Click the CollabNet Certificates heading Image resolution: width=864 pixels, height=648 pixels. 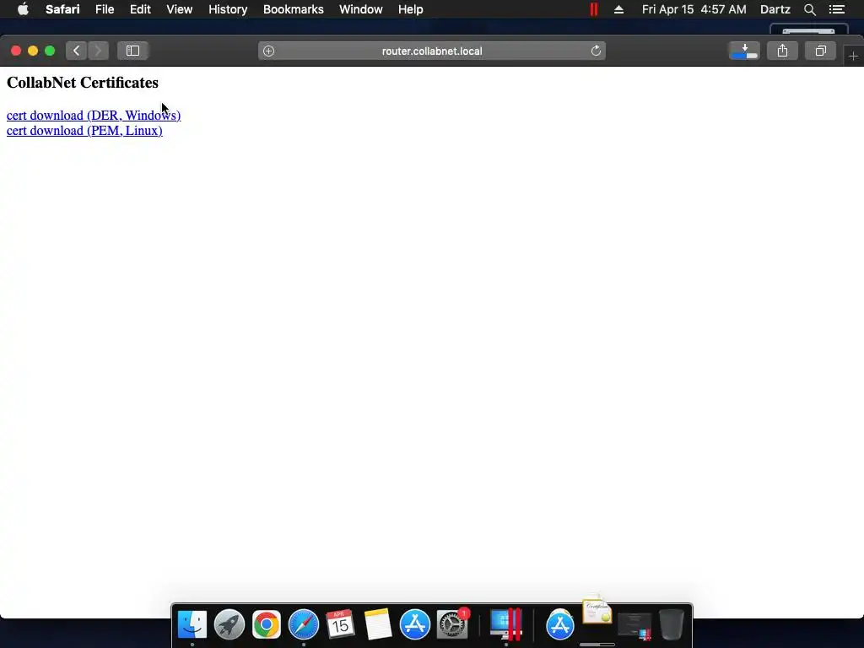point(83,83)
